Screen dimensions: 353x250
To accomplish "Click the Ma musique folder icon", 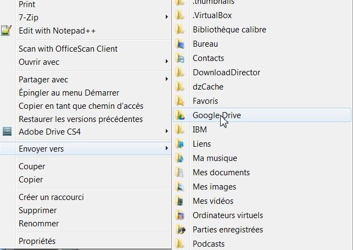I will (x=180, y=158).
